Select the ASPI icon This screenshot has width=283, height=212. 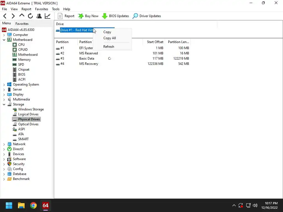[15, 129]
